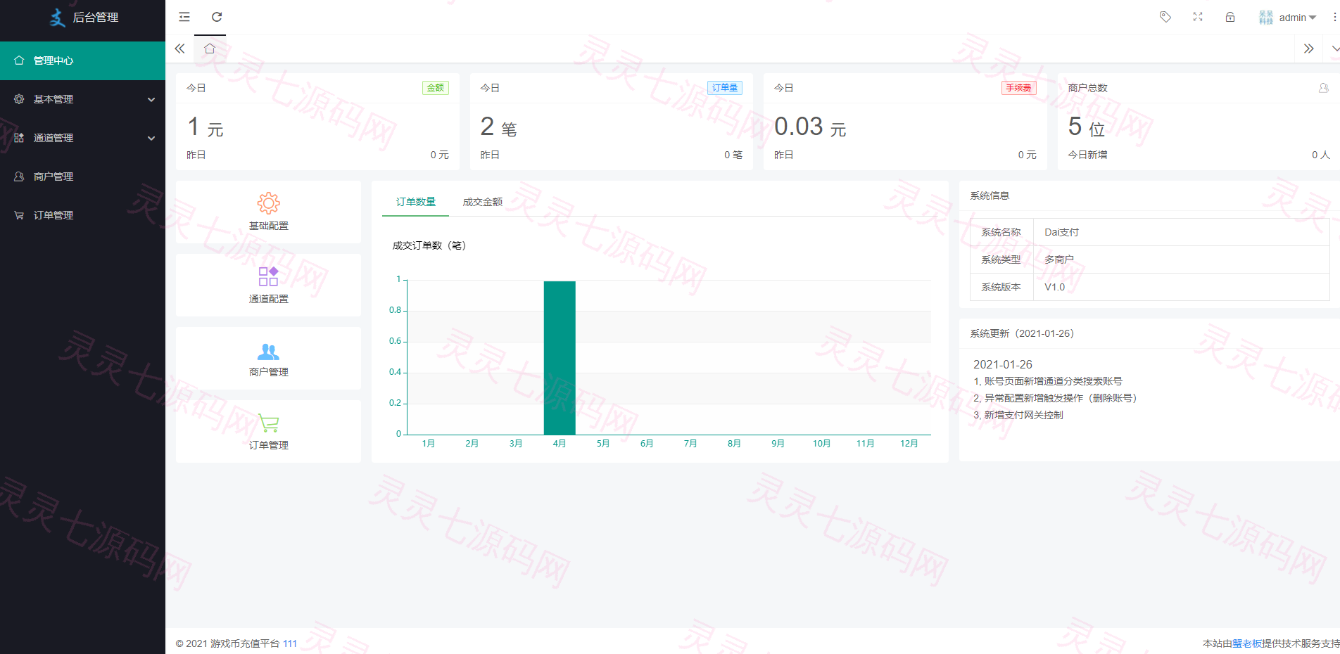
Task: Open the admin user dropdown
Action: tap(1288, 18)
